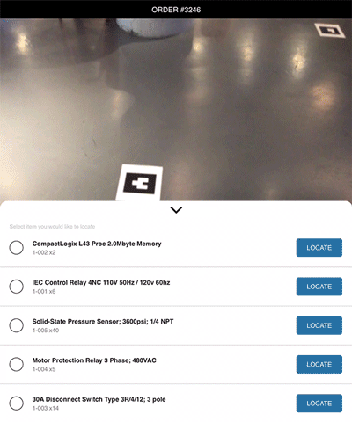Locate the Solid-State Pressure Sensor
The width and height of the screenshot is (352, 422).
coord(319,325)
